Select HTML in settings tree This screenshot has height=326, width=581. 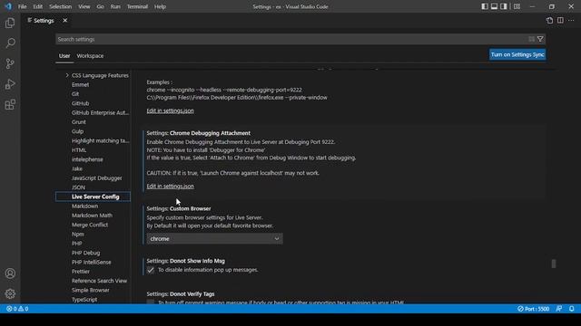click(79, 150)
